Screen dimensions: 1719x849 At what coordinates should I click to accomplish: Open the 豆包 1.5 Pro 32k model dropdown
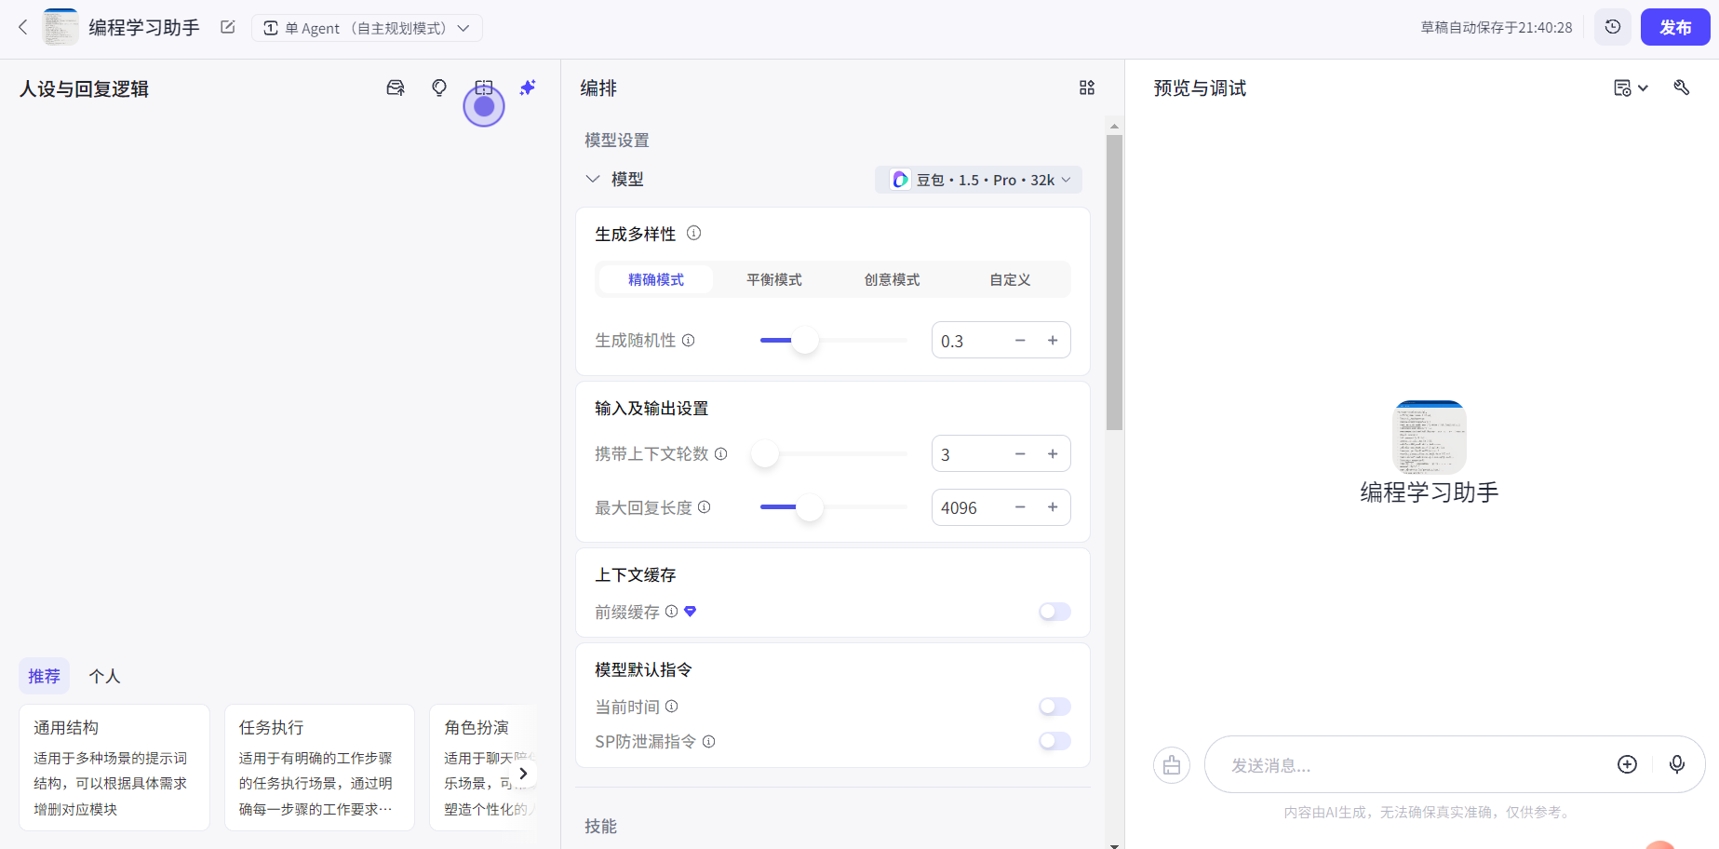(x=978, y=180)
